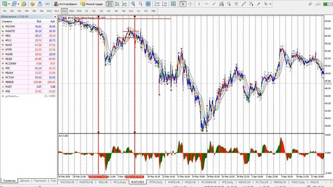Click the Алготрейдинг button
The image size is (333, 187).
click(66, 4)
